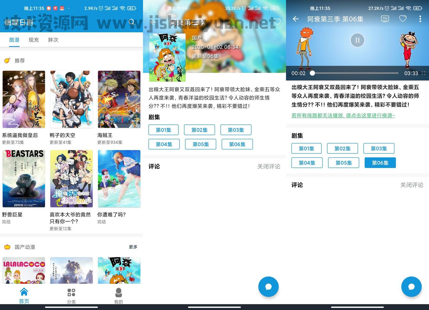The width and height of the screenshot is (429, 310).
Task: Play 第05集 on player page
Action: click(x=343, y=163)
